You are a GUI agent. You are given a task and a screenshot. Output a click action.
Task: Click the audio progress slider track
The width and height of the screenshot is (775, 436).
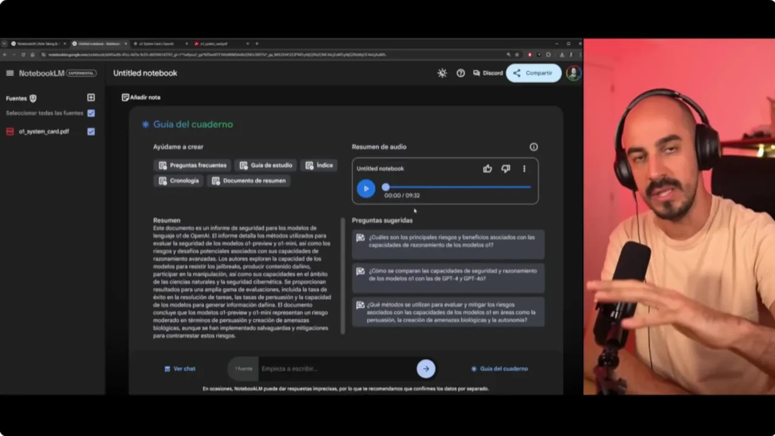[458, 187]
